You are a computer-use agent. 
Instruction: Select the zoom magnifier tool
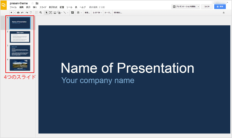[41, 13]
